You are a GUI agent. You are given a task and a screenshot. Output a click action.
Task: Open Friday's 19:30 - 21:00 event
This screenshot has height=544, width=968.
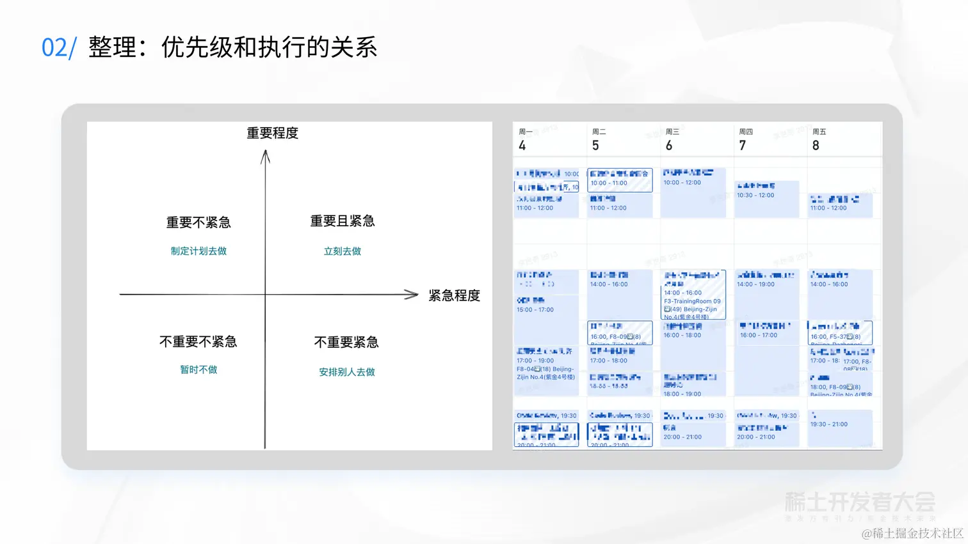pyautogui.click(x=841, y=428)
